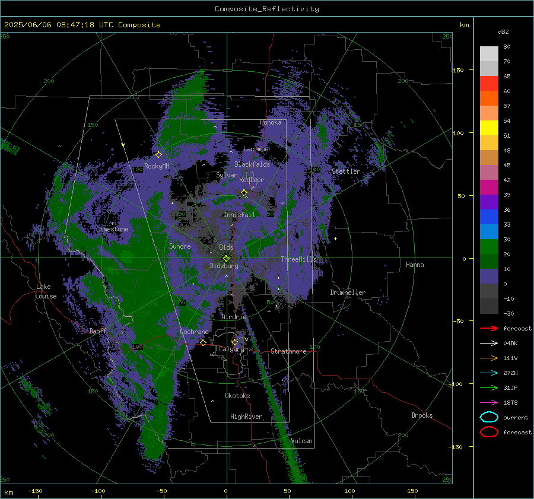Click the green 31JP arrow icon

coord(489,387)
